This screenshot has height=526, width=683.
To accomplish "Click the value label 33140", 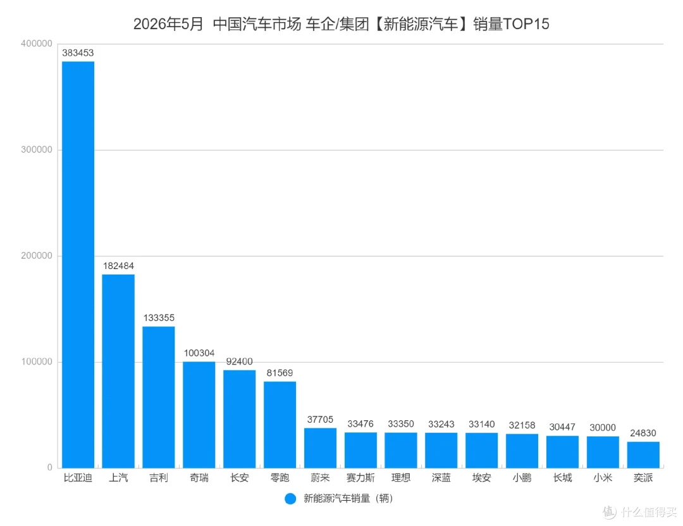I will click(482, 424).
